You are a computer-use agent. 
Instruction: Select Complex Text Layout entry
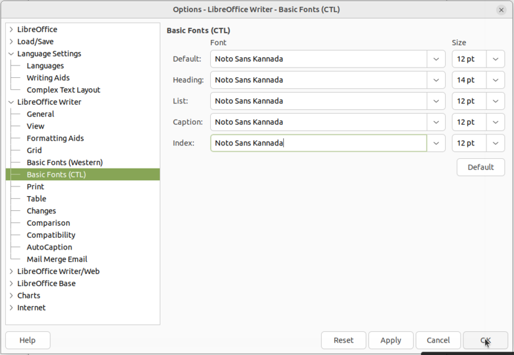(x=63, y=90)
